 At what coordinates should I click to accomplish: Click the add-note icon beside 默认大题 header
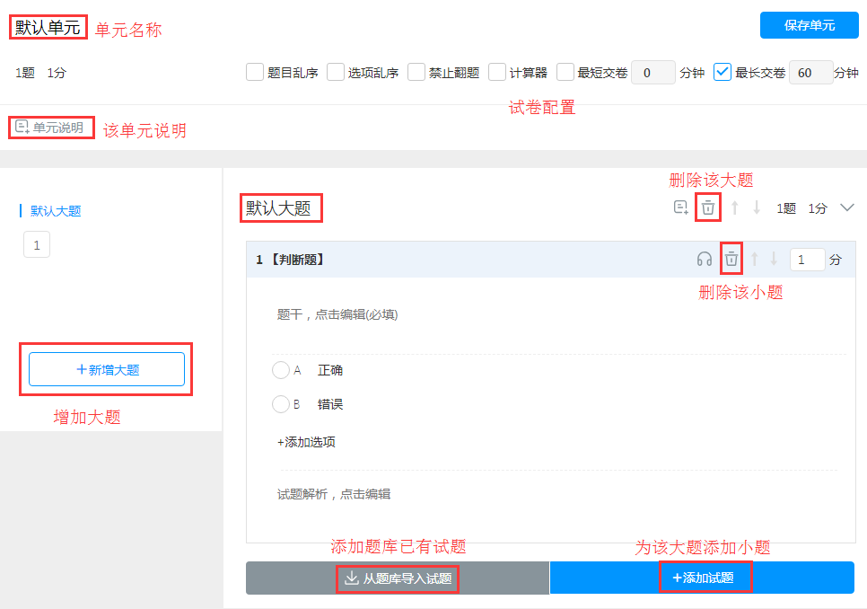(x=680, y=207)
